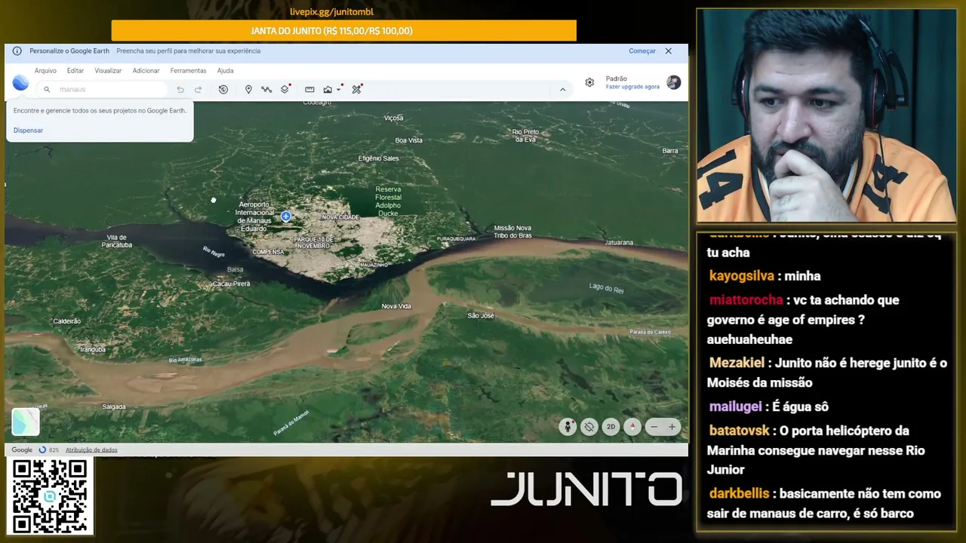Open the map style thumbnail
The height and width of the screenshot is (543, 966).
[x=26, y=422]
